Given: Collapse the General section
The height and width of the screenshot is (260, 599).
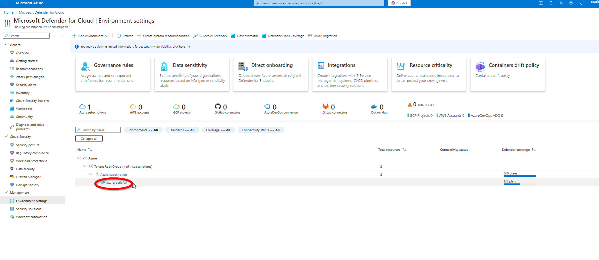Looking at the screenshot, I should [x=6, y=45].
